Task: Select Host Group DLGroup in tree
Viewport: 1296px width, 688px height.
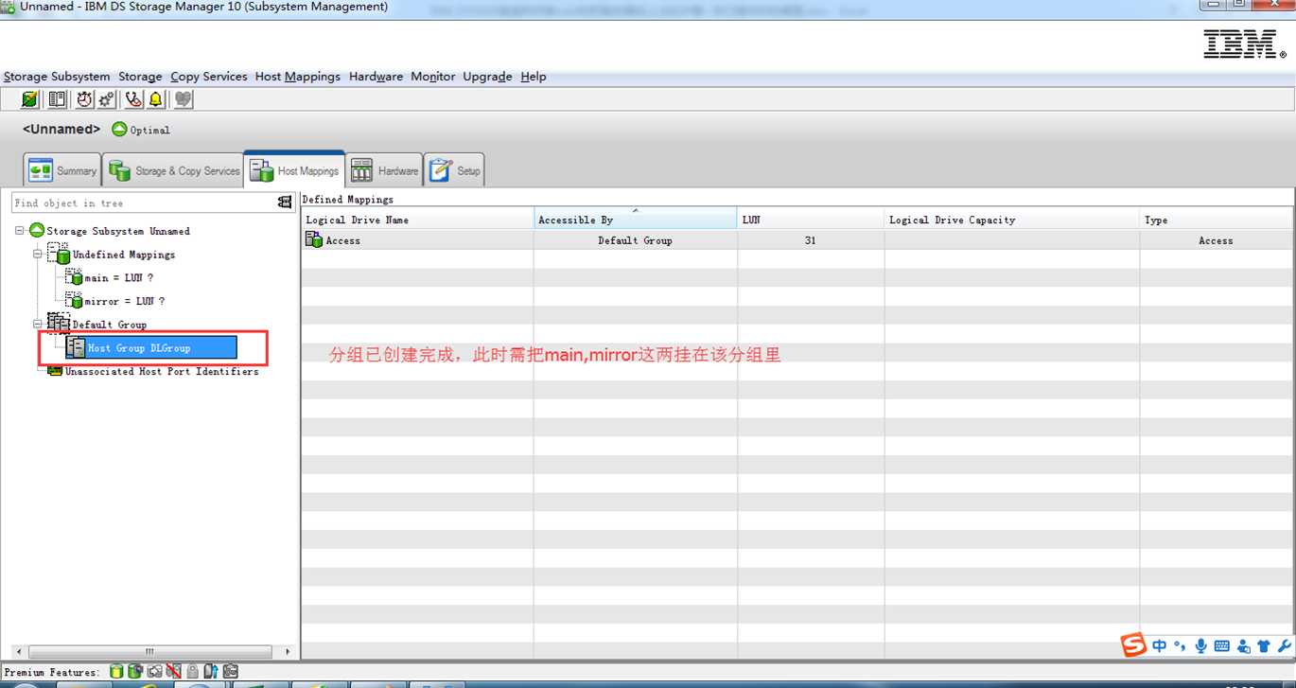Action: pyautogui.click(x=151, y=348)
